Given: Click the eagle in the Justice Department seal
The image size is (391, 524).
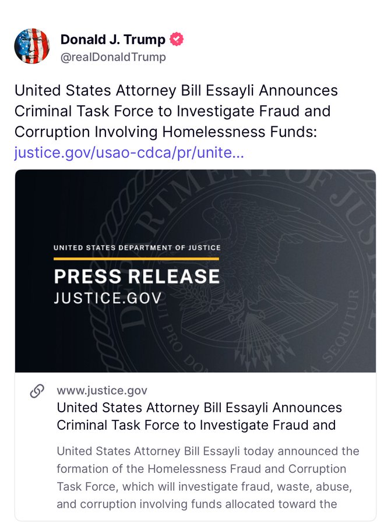Looking at the screenshot, I should pos(267,261).
